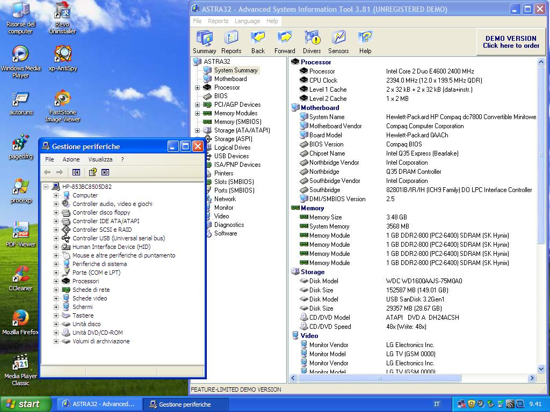
Task: Click the Reports toolbar icon
Action: pos(231,38)
